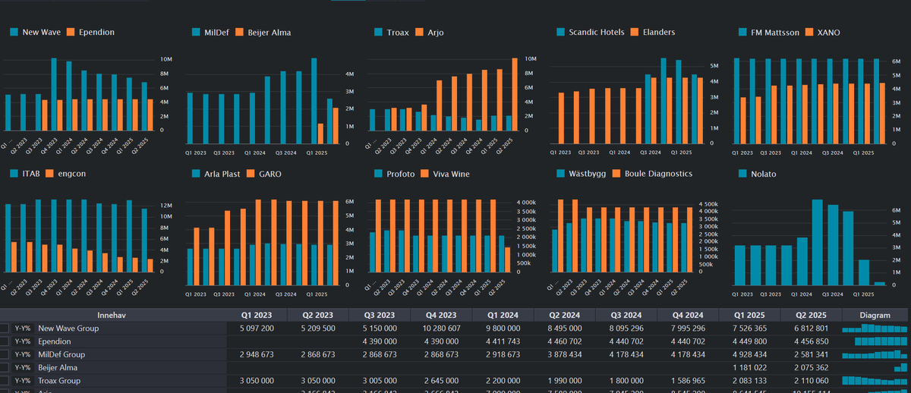The image size is (911, 393).
Task: Select the Troax Group holding name
Action: click(x=59, y=380)
